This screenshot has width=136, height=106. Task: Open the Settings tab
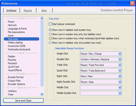tap(11, 11)
